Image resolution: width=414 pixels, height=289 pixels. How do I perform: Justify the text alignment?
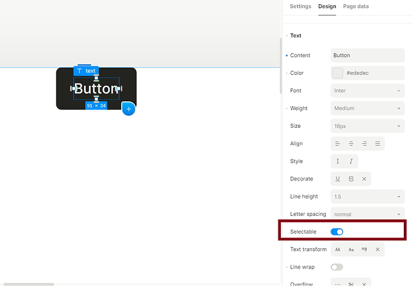[x=377, y=144]
